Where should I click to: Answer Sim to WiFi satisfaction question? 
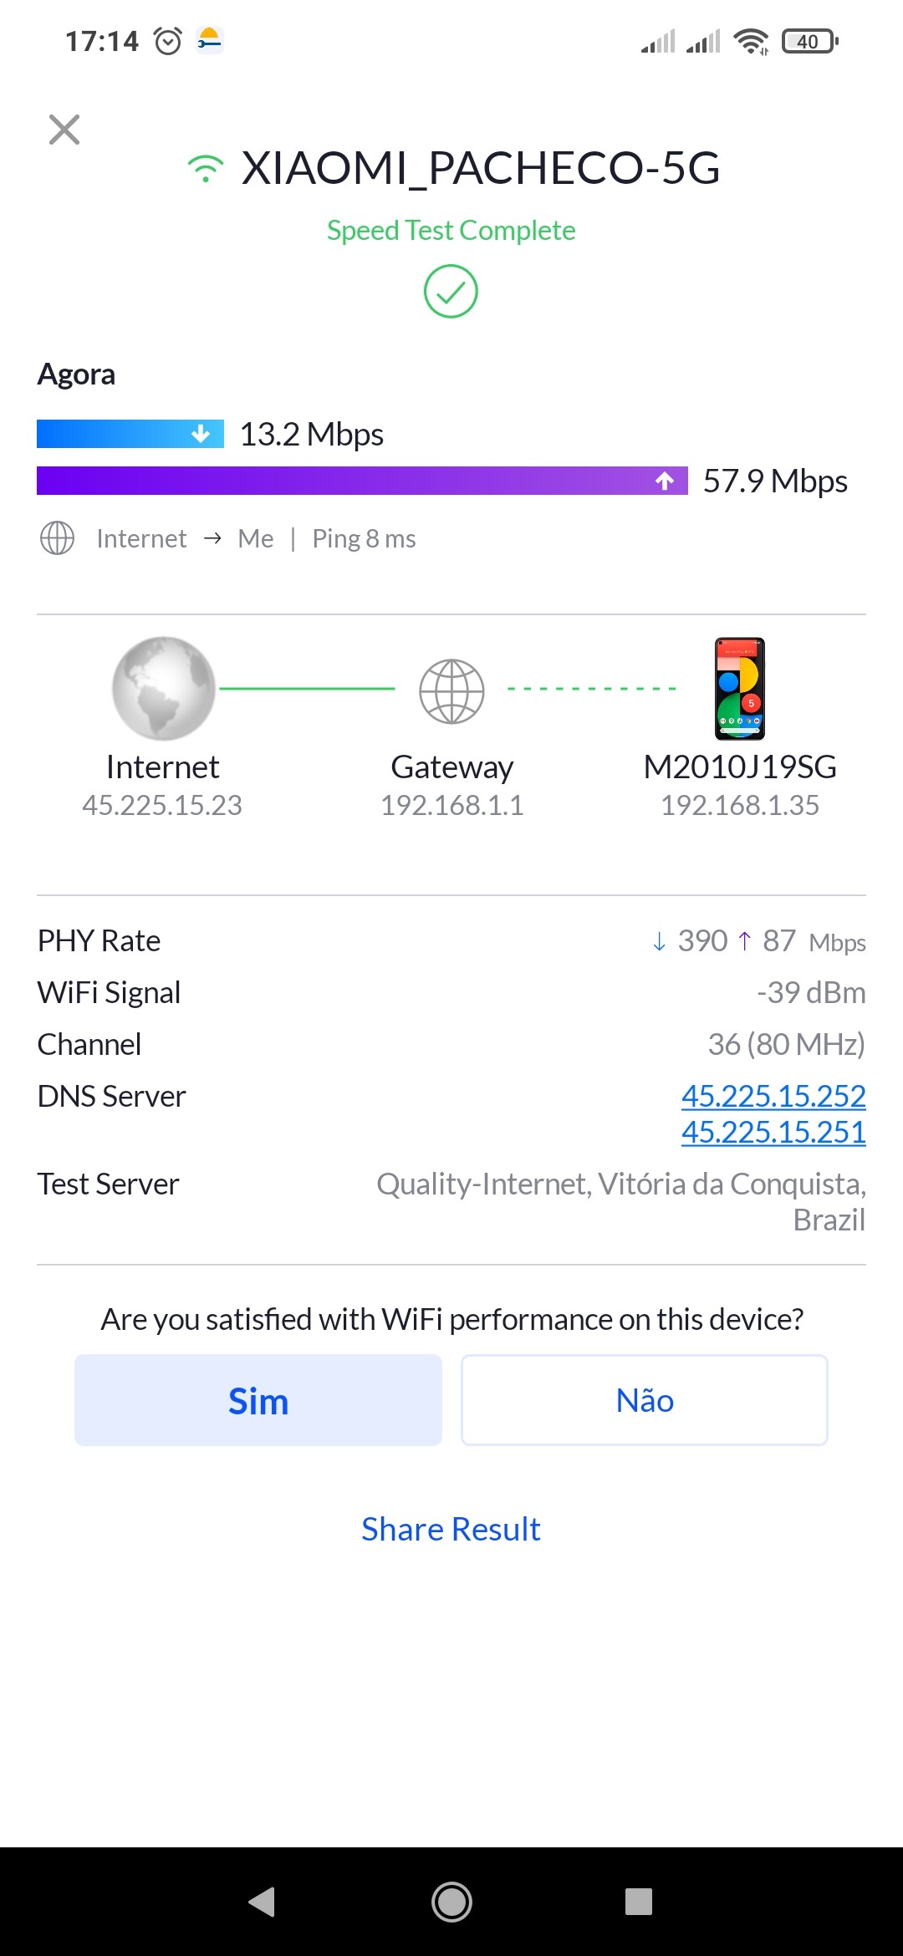click(x=258, y=1400)
